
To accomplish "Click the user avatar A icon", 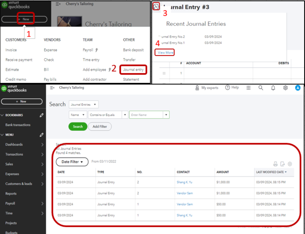I will (298, 88).
